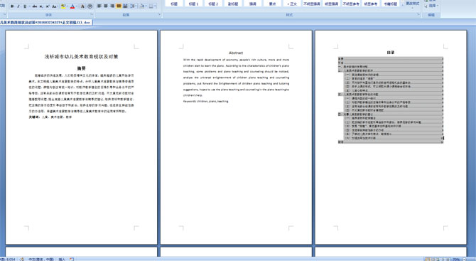Toggle italic formatting

tap(18, 6)
